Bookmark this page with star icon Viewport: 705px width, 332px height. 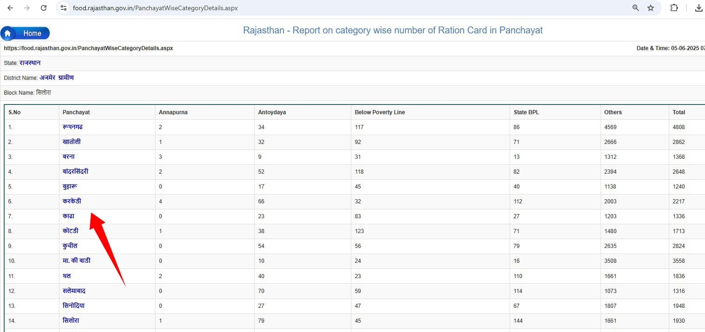(650, 8)
